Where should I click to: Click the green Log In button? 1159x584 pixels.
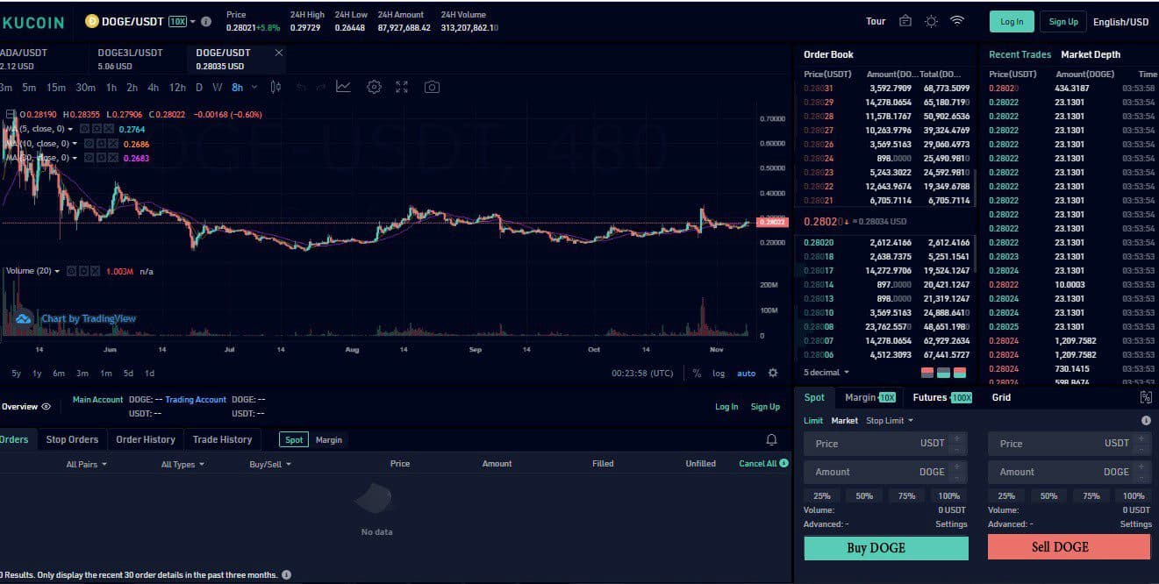click(1012, 22)
